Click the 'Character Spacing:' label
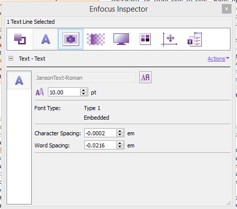237x209 pixels. tap(57, 133)
